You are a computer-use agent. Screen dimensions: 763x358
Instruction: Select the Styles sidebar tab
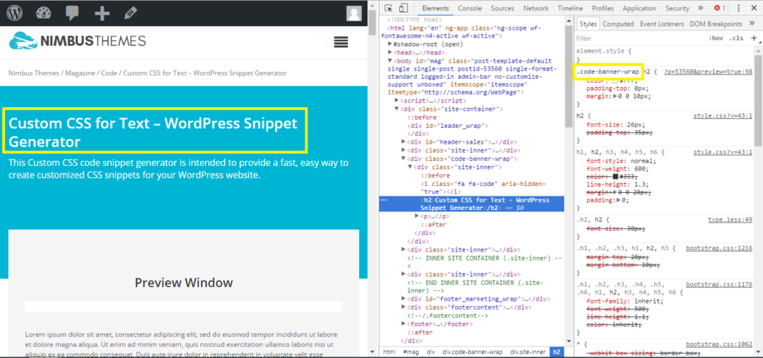(589, 24)
